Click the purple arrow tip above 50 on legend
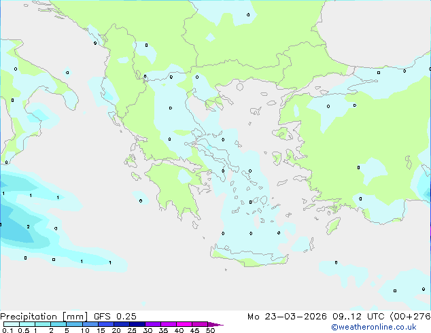Screen dimensions: 431x333 click(x=215, y=324)
